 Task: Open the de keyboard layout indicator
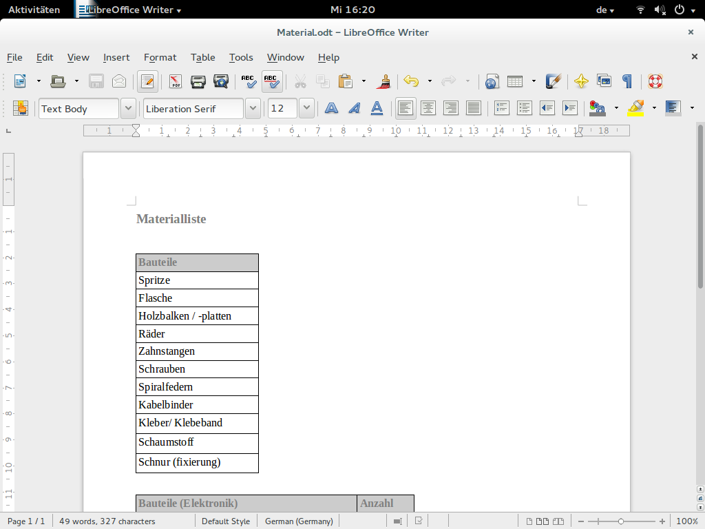coord(604,10)
